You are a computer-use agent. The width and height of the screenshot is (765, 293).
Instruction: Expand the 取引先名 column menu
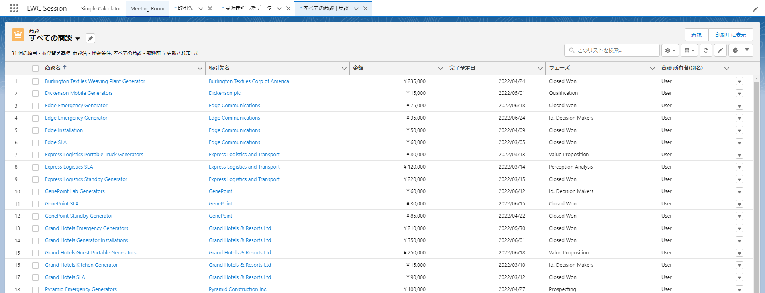(344, 69)
